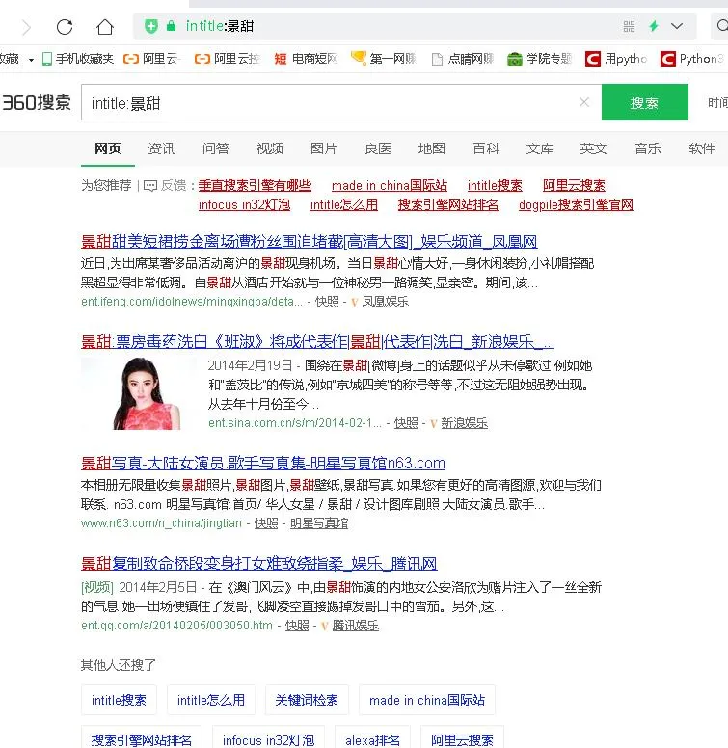Open red suggested link intitle怎么用

(344, 204)
